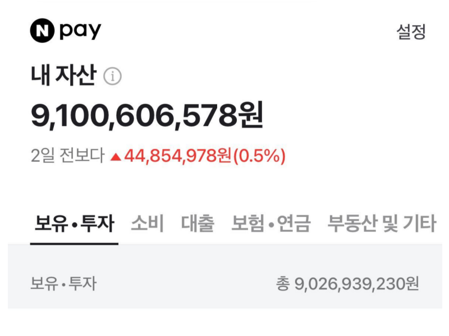Tap the 2일 전보다 comparison label
The image size is (449, 336).
67,156
